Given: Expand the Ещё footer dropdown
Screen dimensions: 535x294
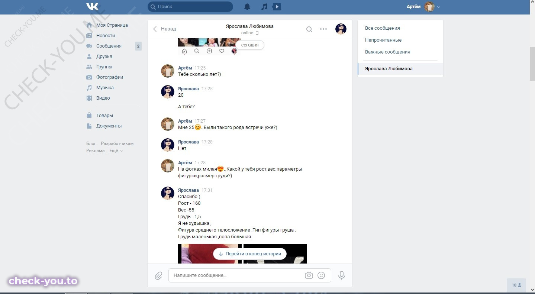Looking at the screenshot, I should click(116, 151).
